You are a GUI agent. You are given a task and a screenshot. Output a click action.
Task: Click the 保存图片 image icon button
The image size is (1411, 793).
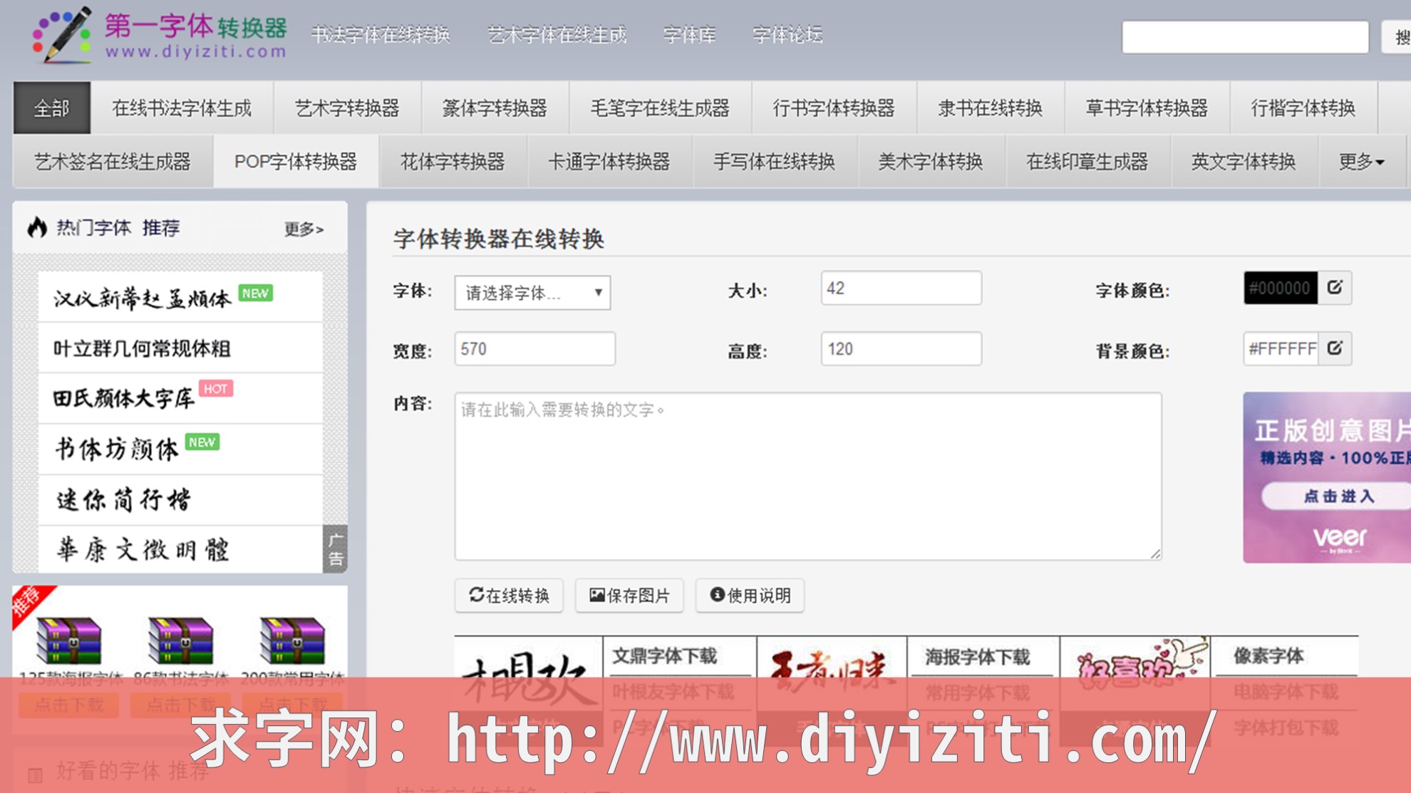pyautogui.click(x=629, y=596)
